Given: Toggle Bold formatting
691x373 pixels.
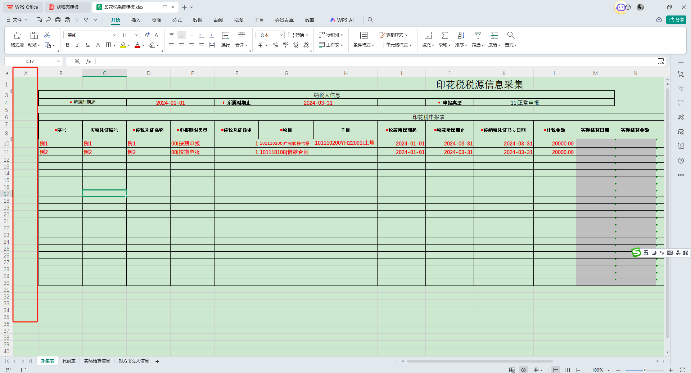Looking at the screenshot, I should coord(68,45).
